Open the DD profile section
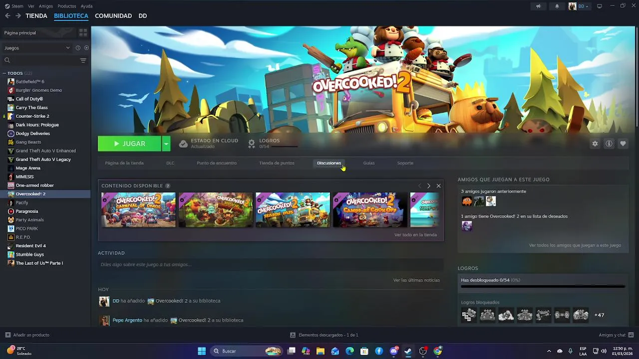639x359 pixels. coord(143,16)
